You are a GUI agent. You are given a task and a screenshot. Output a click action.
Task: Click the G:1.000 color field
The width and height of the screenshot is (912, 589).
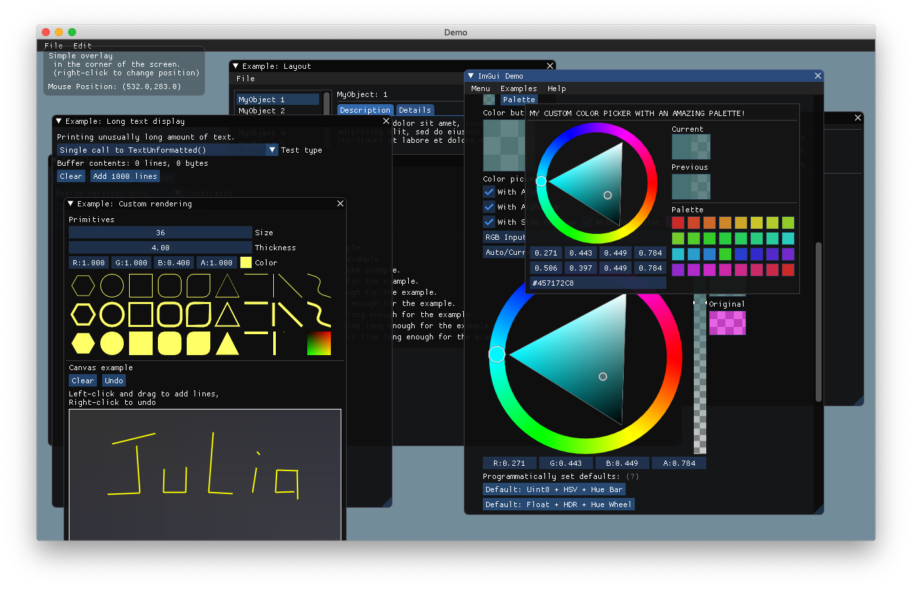point(131,263)
